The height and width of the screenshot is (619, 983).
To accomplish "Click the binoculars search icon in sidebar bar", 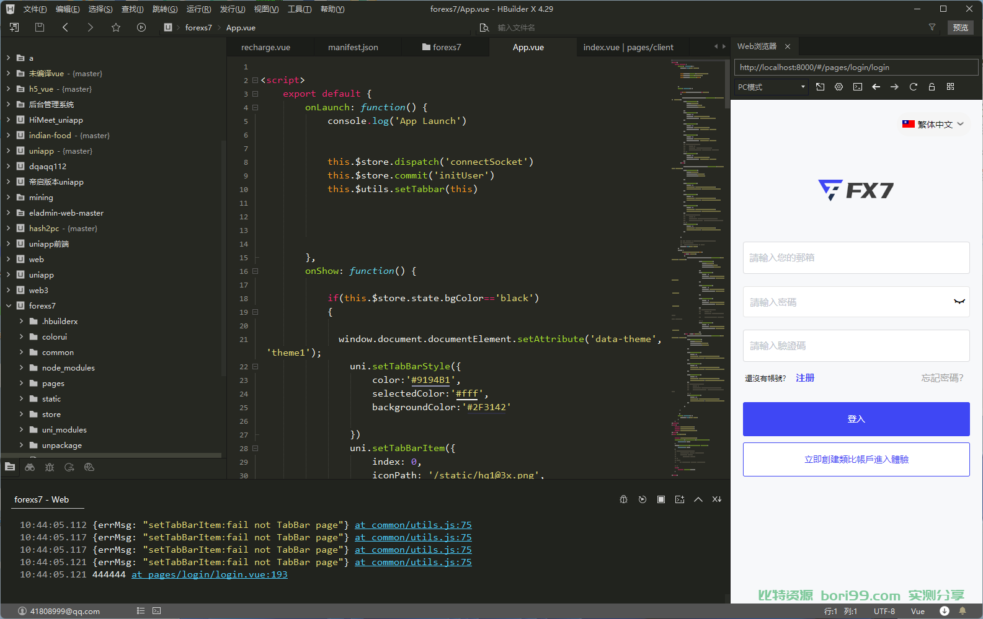I will click(x=30, y=467).
